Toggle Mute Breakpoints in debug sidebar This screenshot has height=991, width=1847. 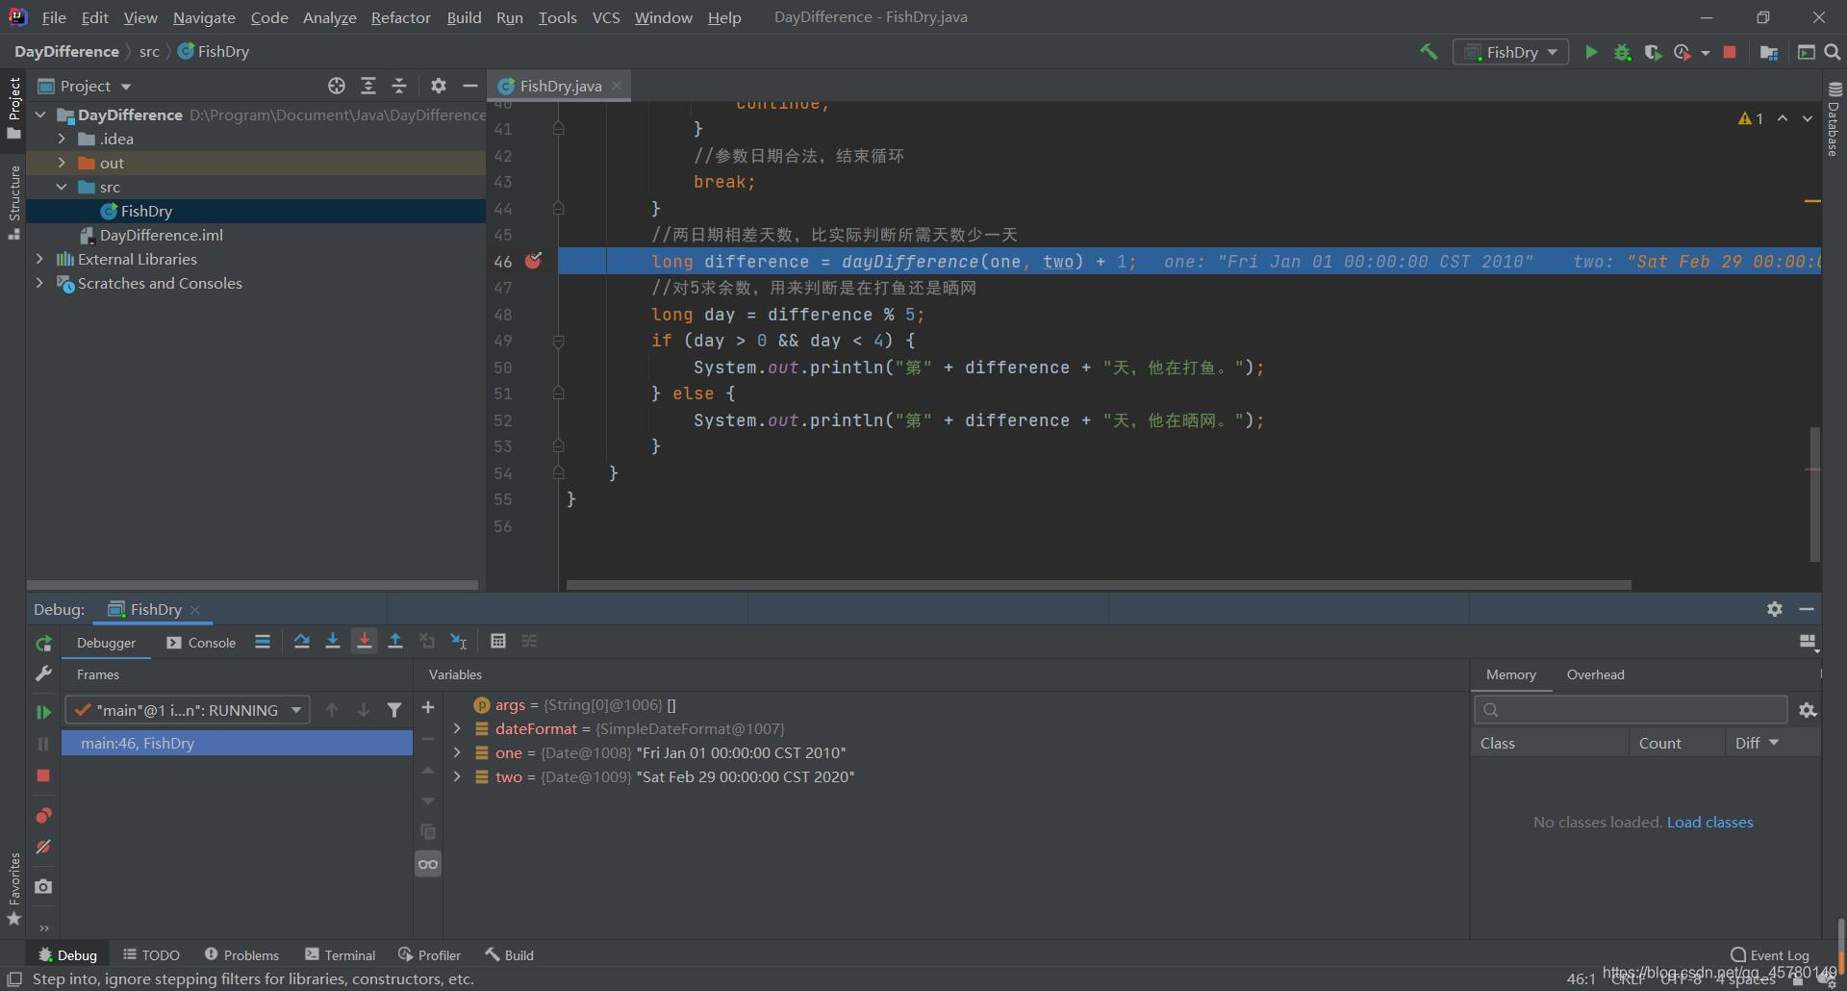tap(43, 847)
